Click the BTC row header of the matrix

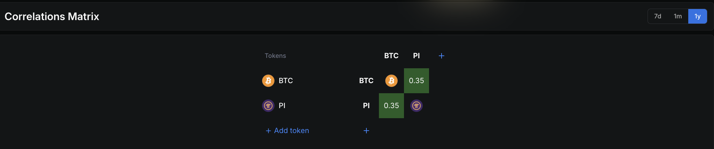(366, 81)
